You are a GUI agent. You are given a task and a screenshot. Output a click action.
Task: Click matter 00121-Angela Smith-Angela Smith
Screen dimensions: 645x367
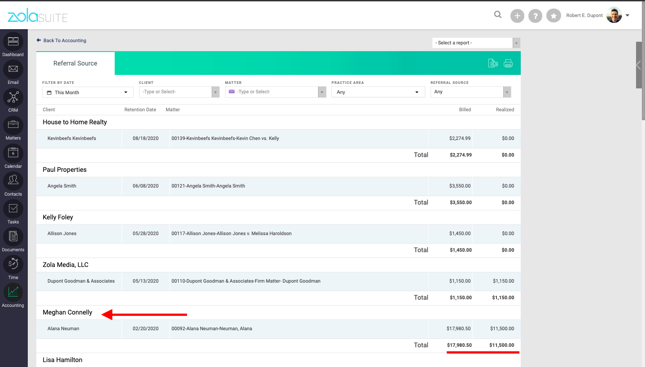pyautogui.click(x=208, y=186)
